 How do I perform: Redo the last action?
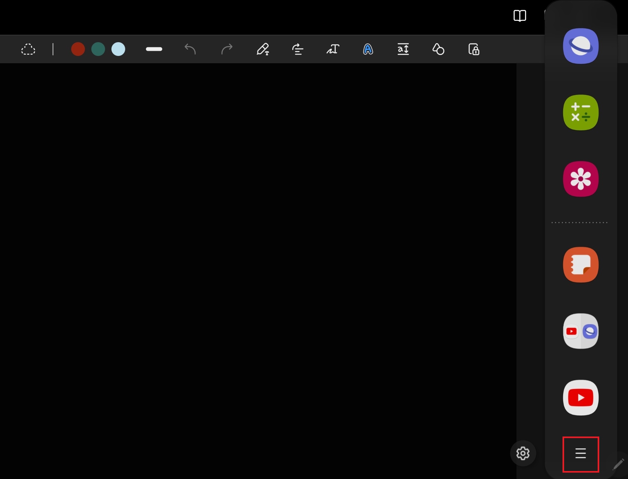click(x=227, y=49)
